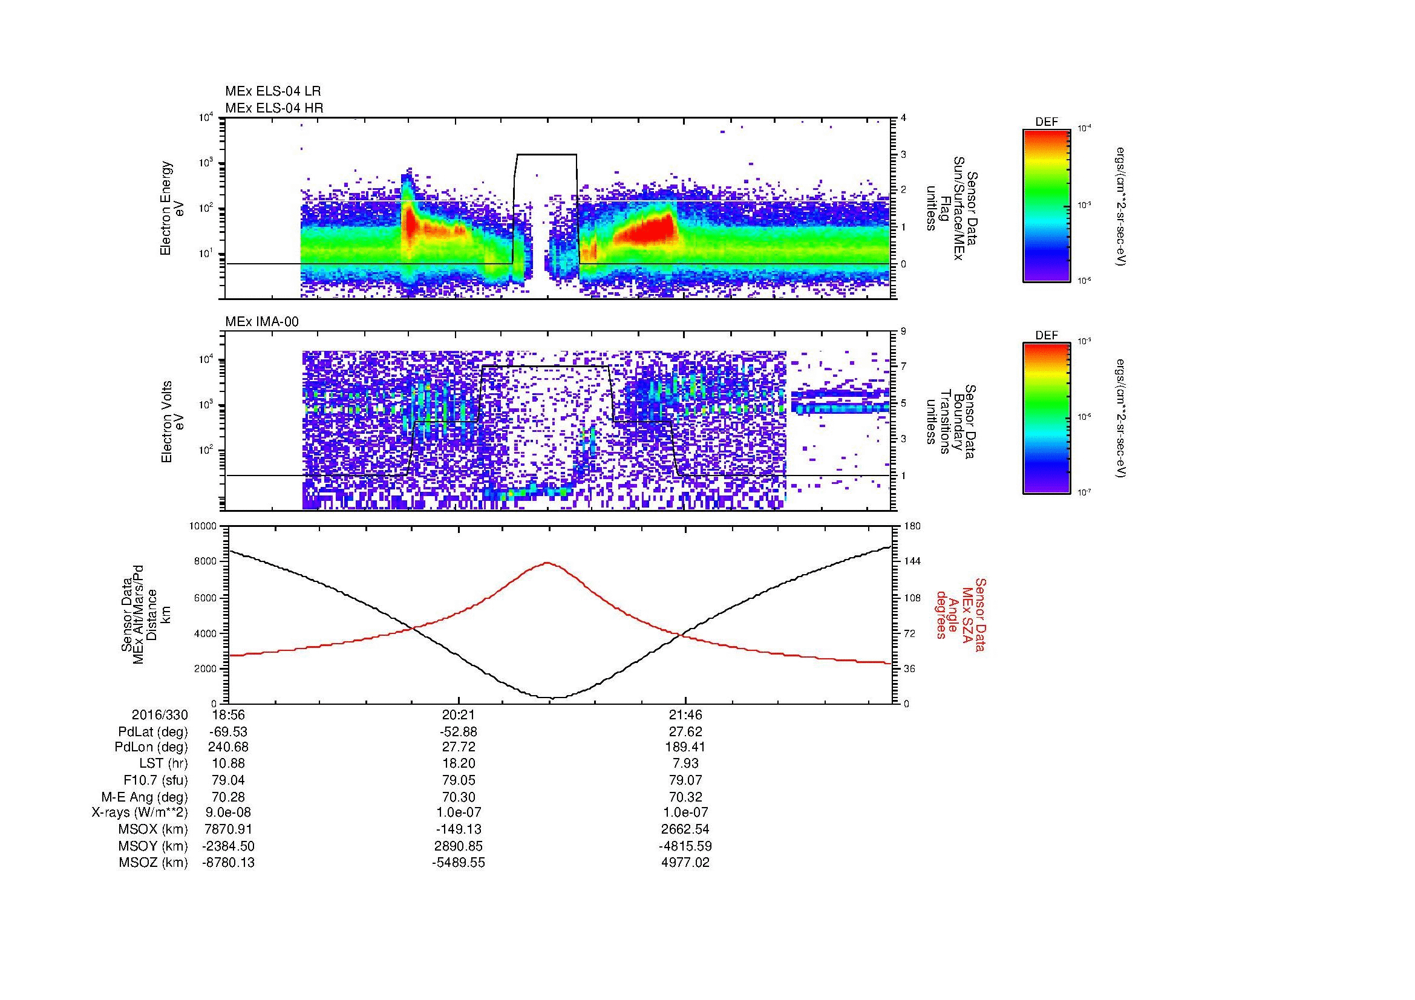Select the MSOZ value '-8780.13'
This screenshot has width=1415, height=1000.
228,863
